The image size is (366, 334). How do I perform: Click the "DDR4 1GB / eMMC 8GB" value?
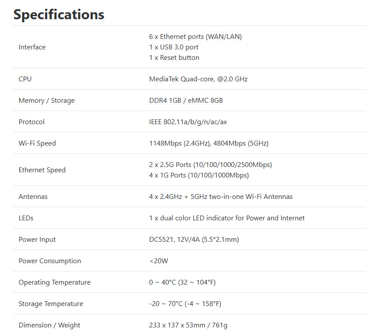186,101
